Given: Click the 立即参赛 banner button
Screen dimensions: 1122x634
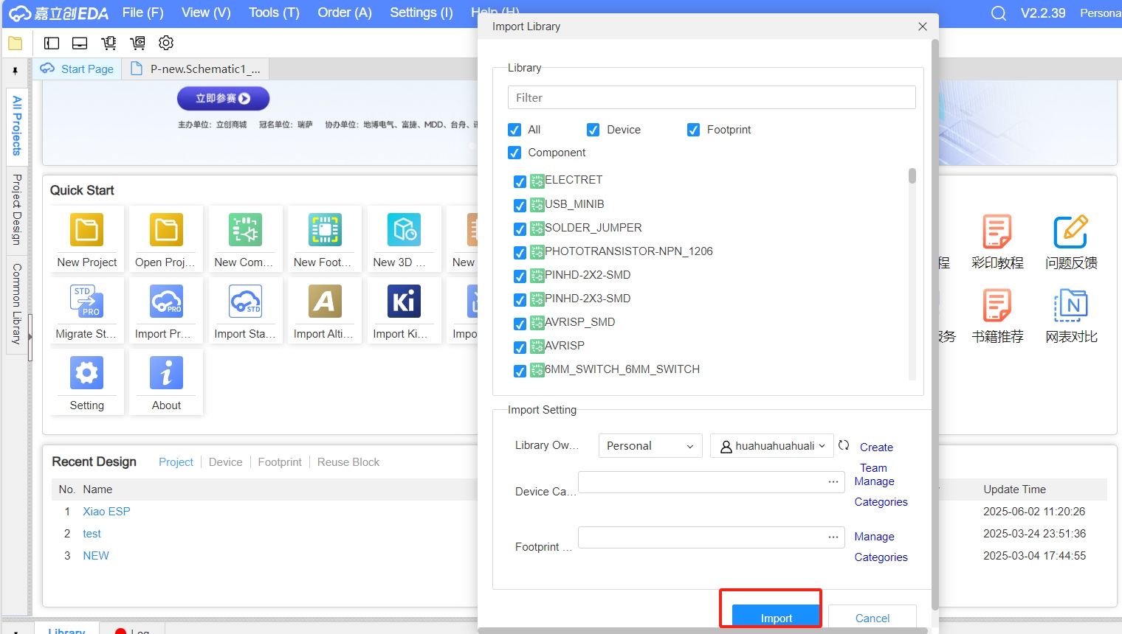Looking at the screenshot, I should click(x=223, y=98).
